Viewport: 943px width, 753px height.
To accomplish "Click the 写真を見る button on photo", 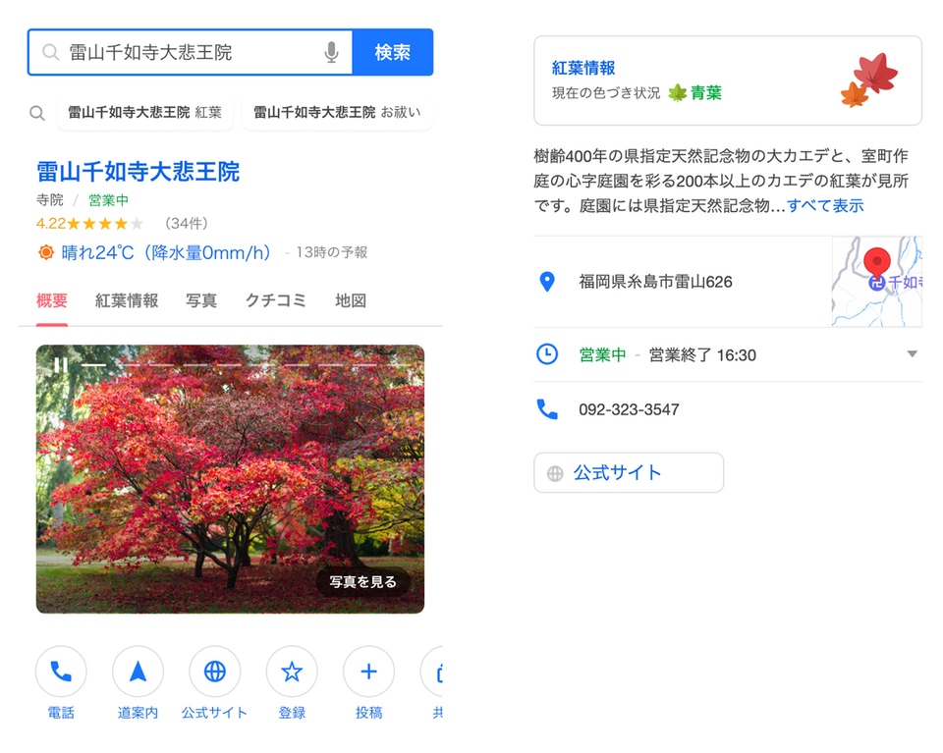I will tap(362, 582).
